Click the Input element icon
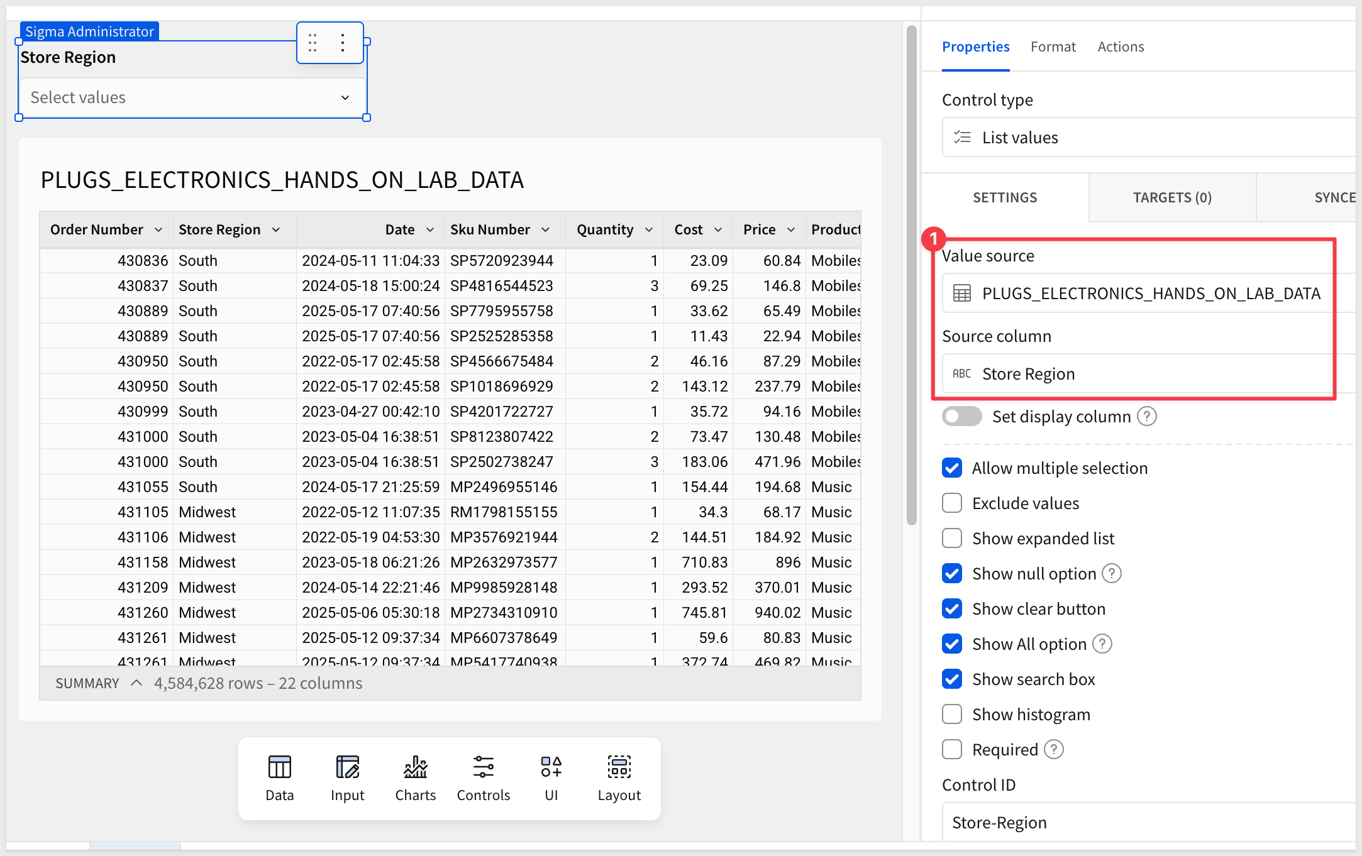Screen dimensions: 1362x856 click(x=347, y=768)
